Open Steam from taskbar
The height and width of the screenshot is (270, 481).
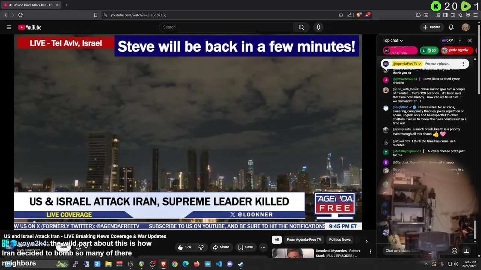click(240, 264)
